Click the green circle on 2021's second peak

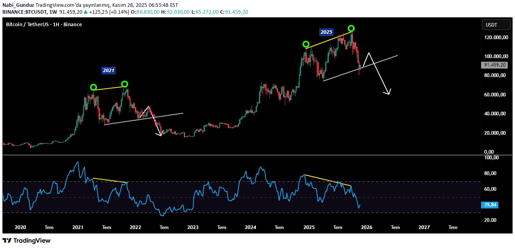click(x=124, y=84)
